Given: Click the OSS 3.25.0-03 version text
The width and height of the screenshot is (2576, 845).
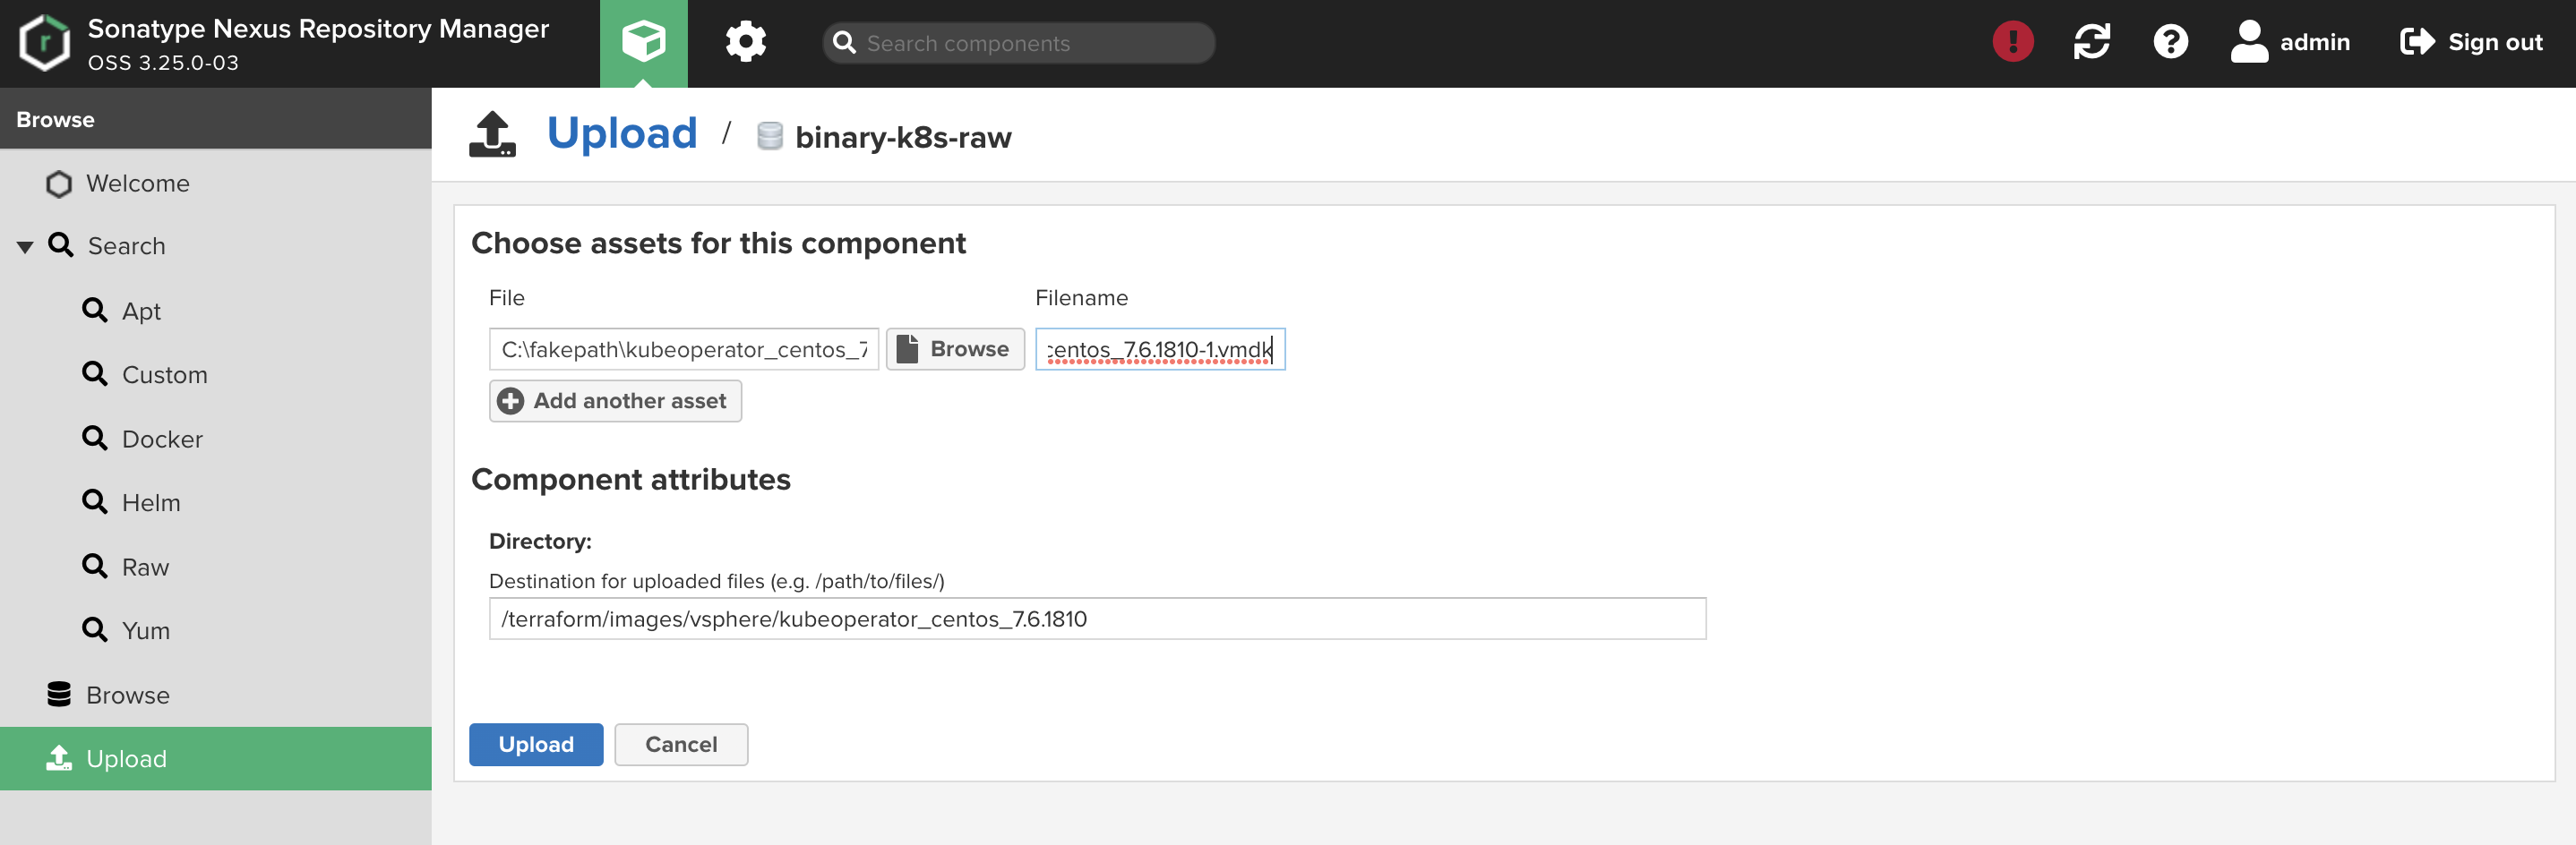Looking at the screenshot, I should (163, 62).
